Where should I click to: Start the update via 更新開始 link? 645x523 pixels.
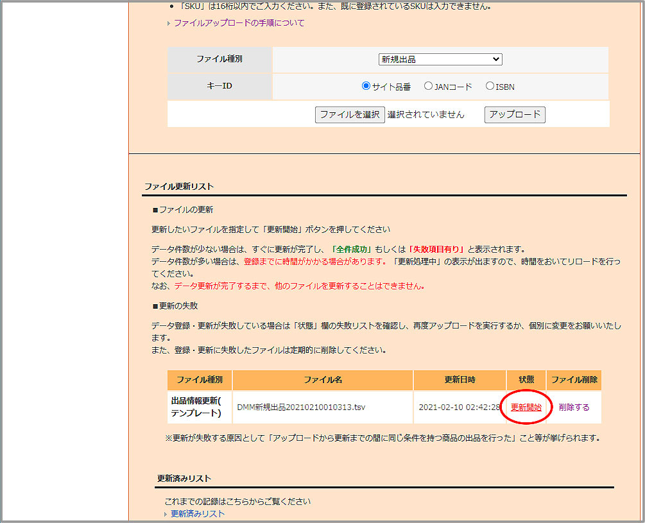click(x=526, y=407)
